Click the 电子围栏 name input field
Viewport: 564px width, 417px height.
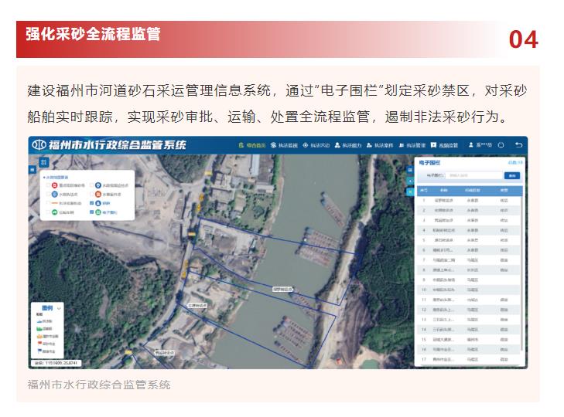(473, 176)
